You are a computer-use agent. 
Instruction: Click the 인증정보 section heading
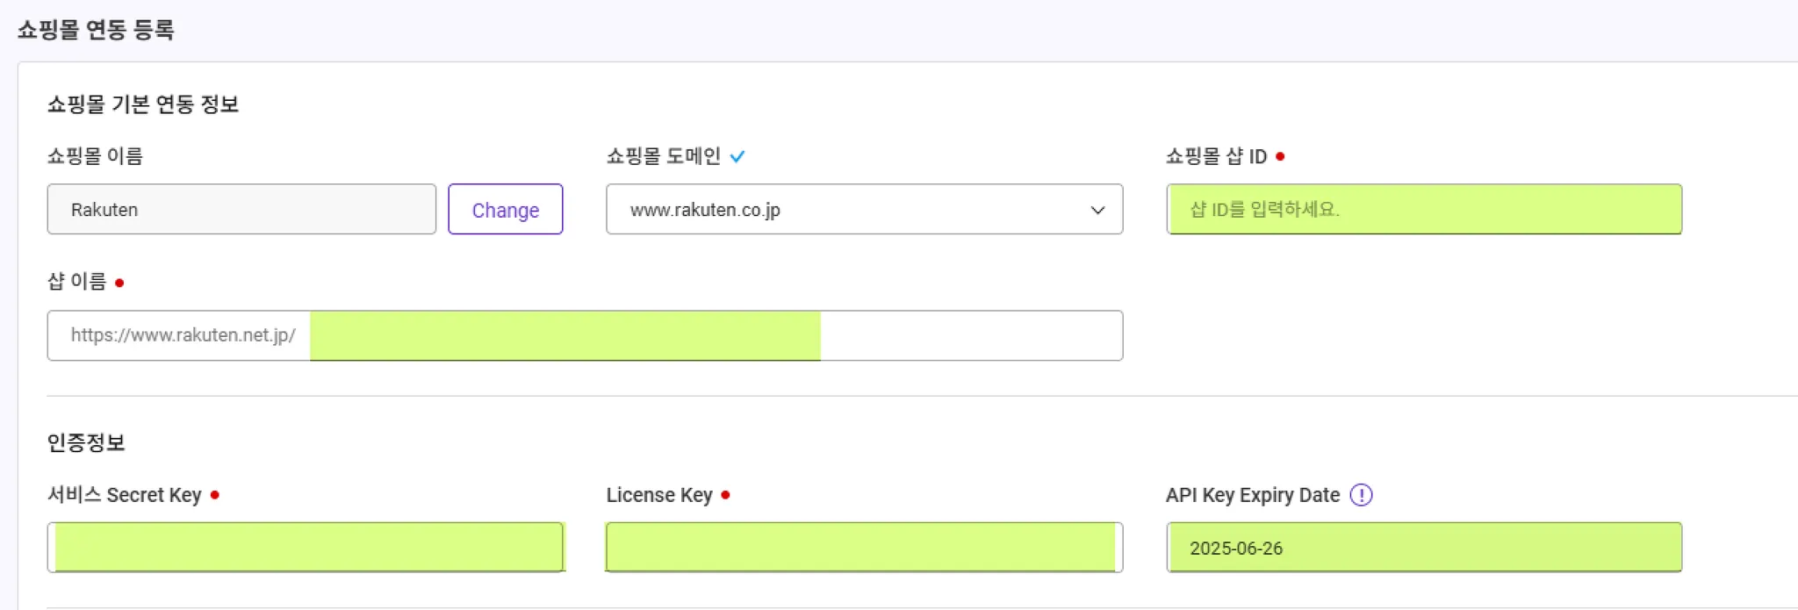[x=86, y=442]
